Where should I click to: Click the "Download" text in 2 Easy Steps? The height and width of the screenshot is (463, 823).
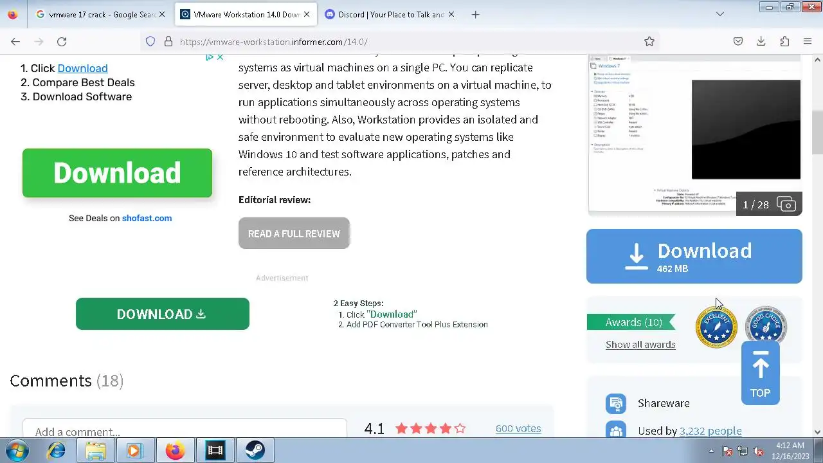pos(392,314)
